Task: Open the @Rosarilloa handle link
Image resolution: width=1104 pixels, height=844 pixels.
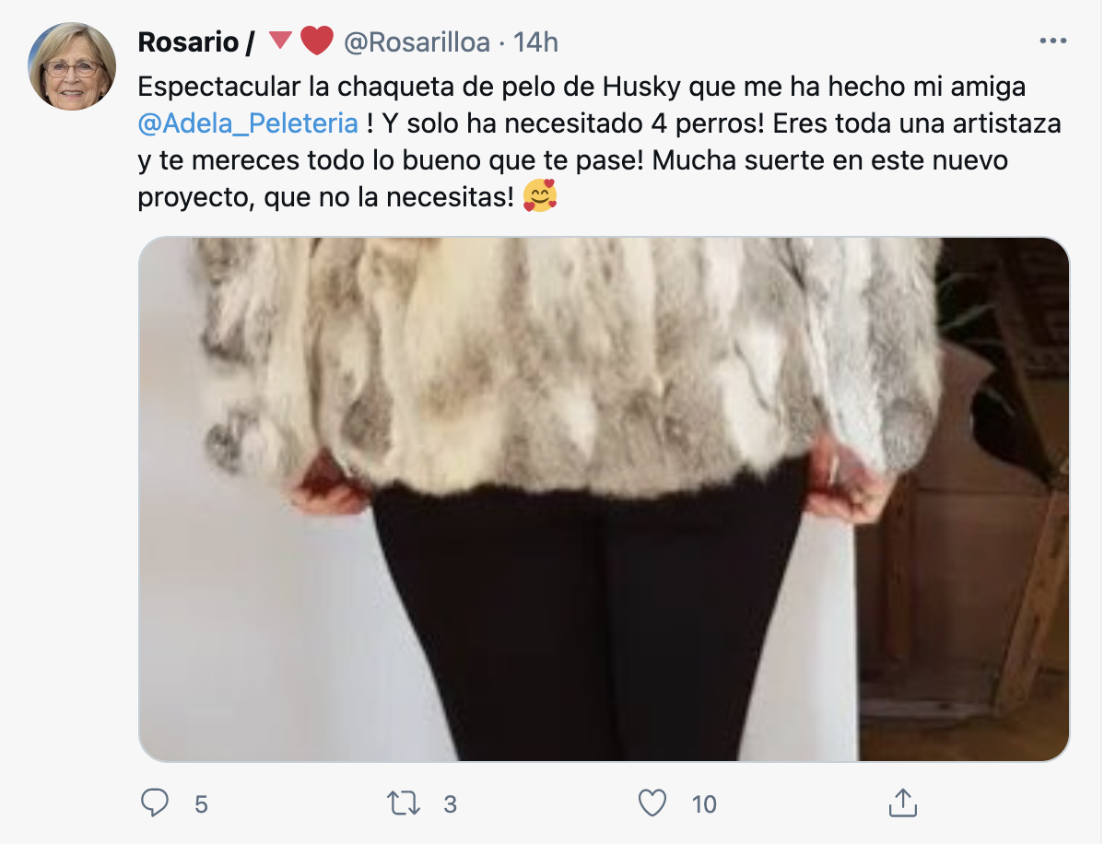Action: point(417,42)
